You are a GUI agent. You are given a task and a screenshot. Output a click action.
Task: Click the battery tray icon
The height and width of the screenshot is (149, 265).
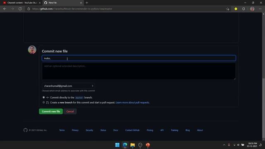243,145
